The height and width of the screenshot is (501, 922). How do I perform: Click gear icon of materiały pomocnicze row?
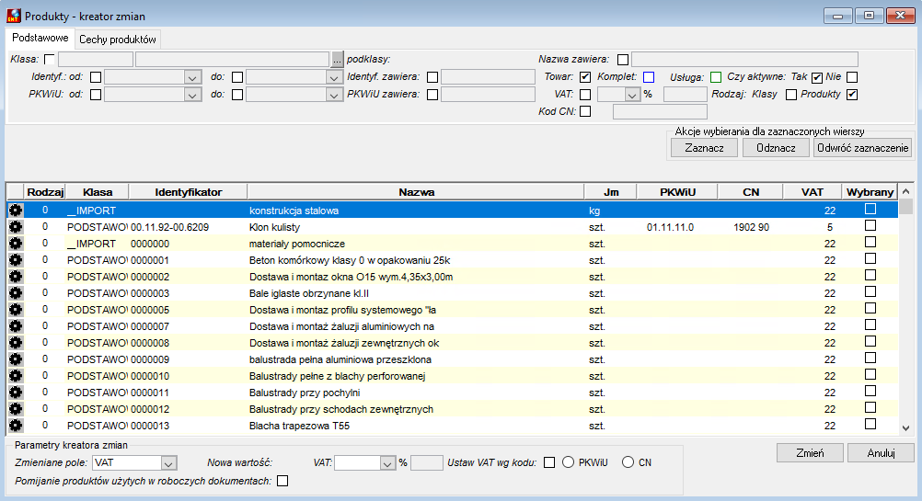coord(16,244)
